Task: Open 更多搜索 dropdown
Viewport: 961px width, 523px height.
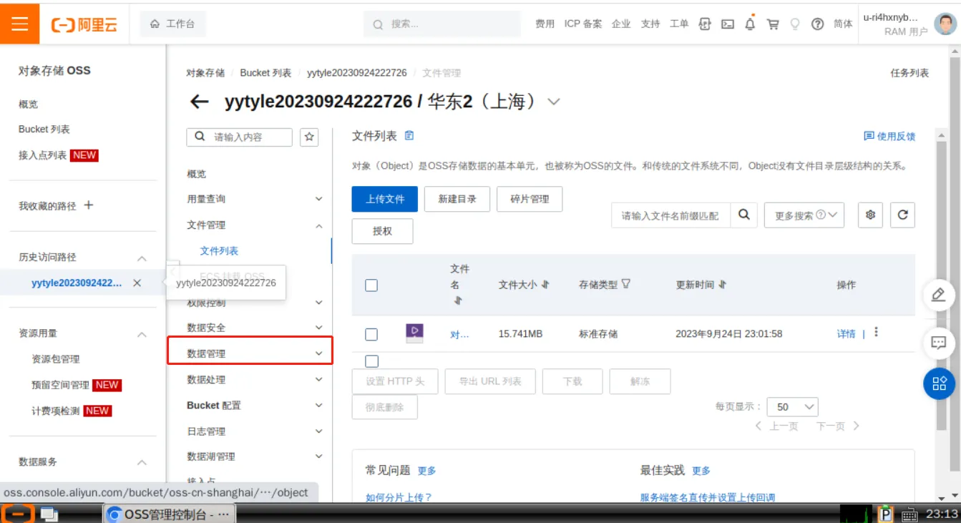Action: (804, 215)
